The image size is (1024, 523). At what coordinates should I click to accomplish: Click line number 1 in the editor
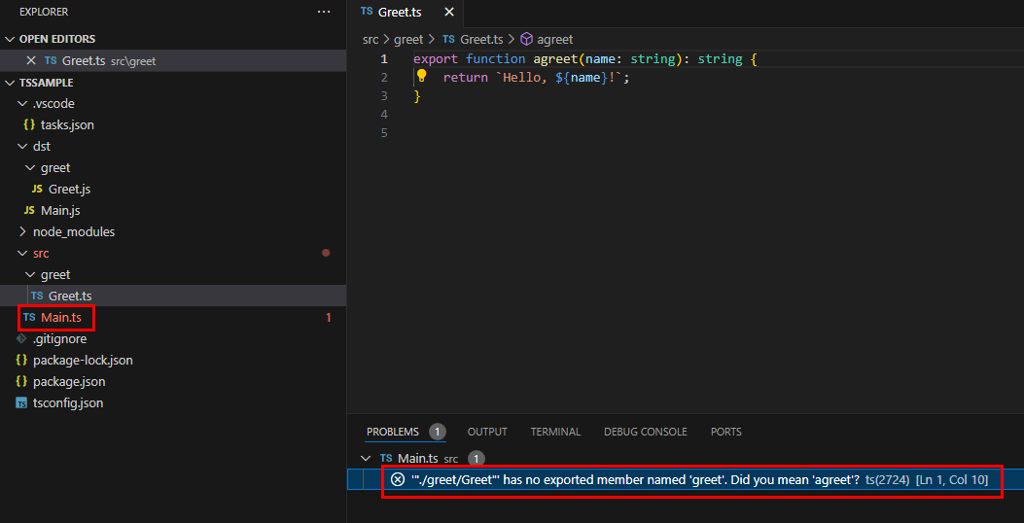384,58
